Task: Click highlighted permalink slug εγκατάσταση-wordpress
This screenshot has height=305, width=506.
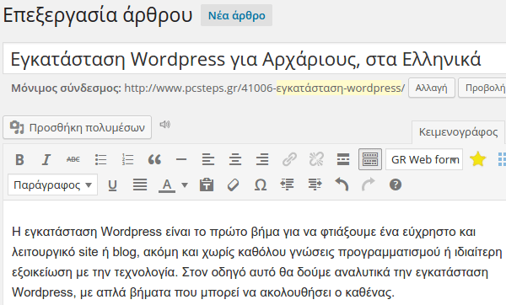Action: pyautogui.click(x=339, y=88)
